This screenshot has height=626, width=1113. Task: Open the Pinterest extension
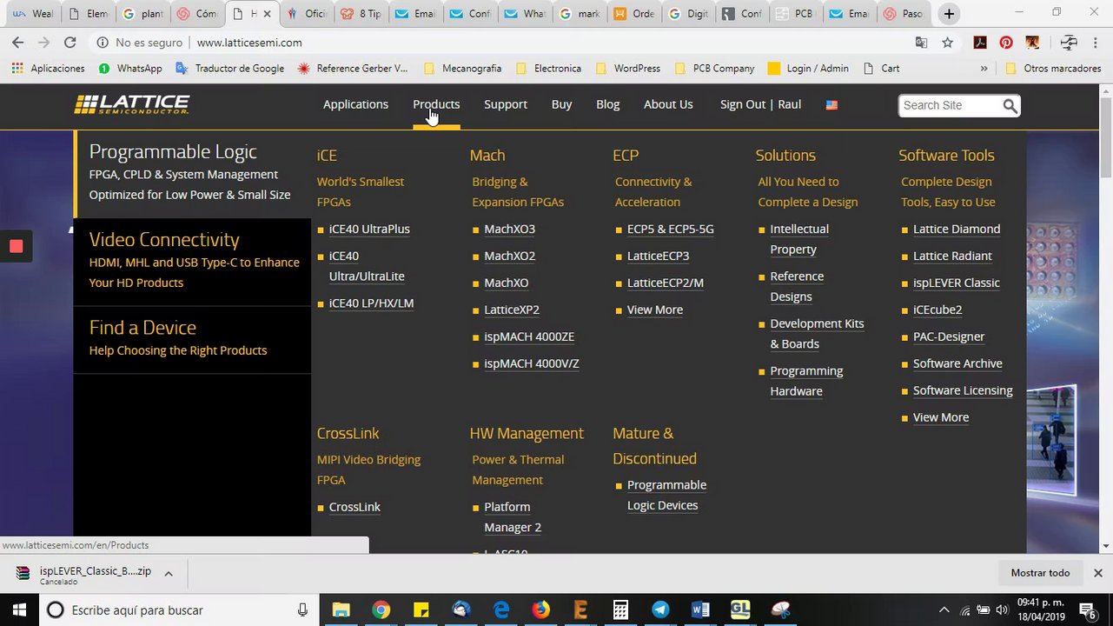click(1006, 42)
